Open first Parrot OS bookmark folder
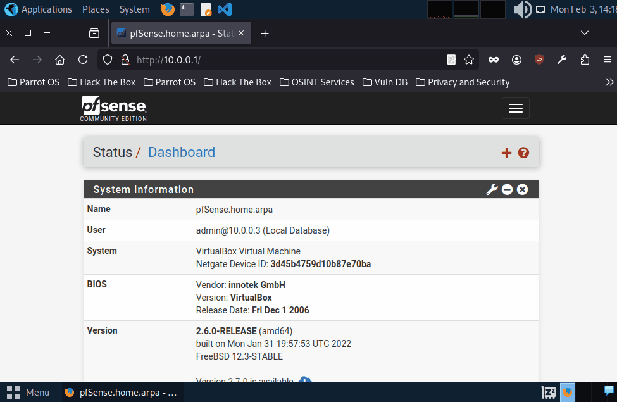617x402 pixels. 34,82
